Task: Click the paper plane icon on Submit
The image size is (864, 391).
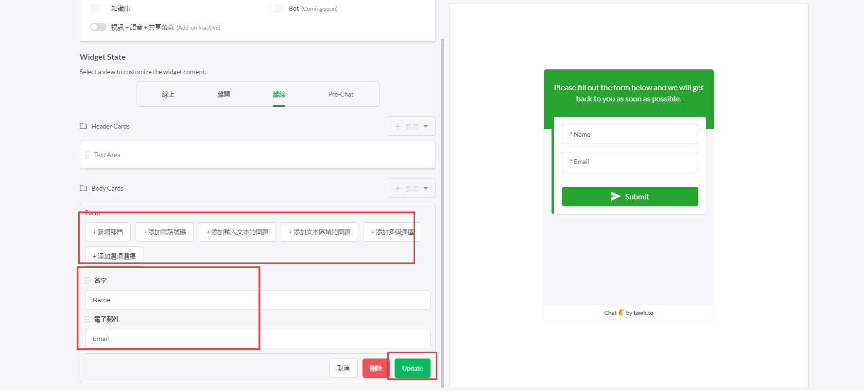Action: tap(615, 196)
